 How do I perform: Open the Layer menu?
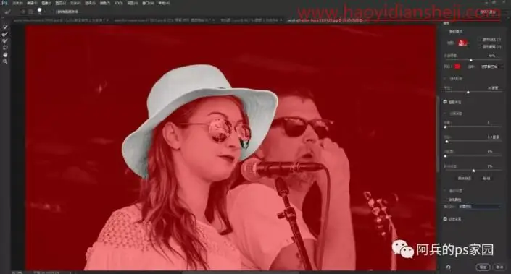pos(61,3)
